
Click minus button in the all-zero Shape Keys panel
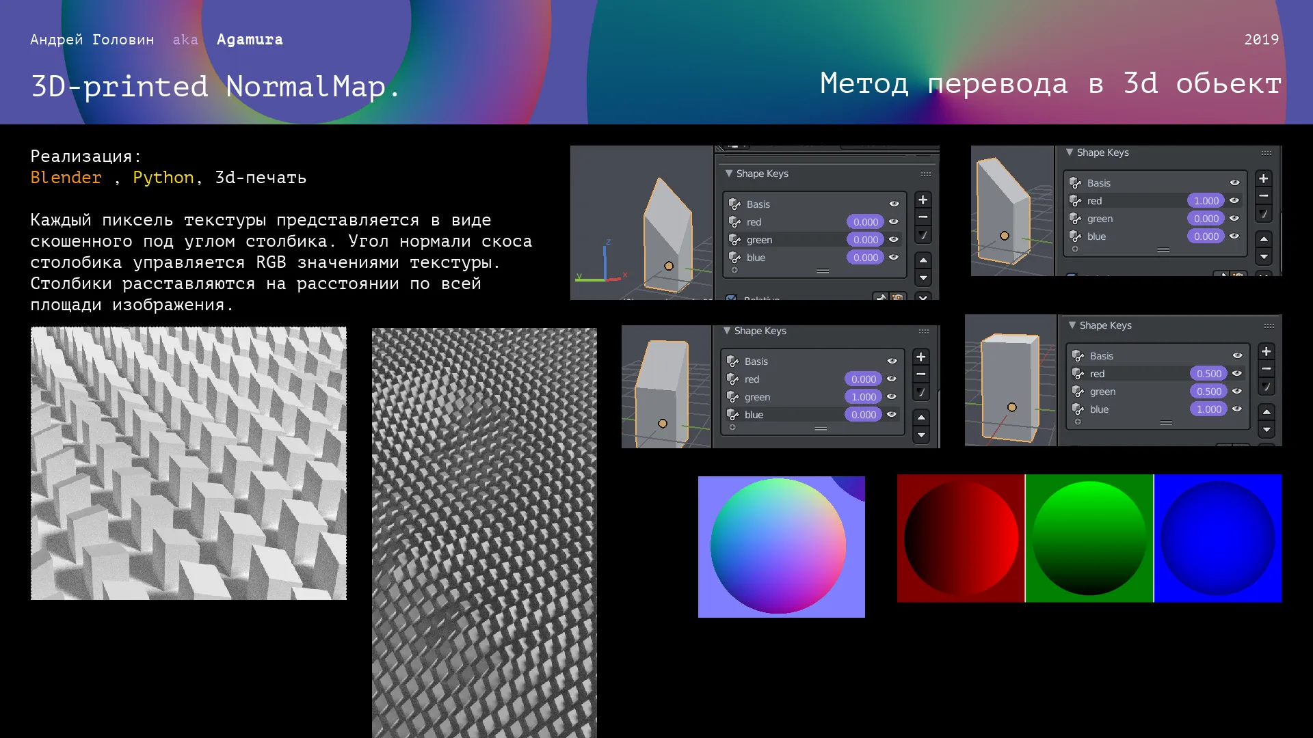[x=923, y=218]
